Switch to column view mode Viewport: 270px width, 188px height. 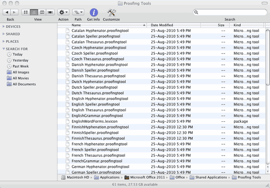(x=42, y=12)
